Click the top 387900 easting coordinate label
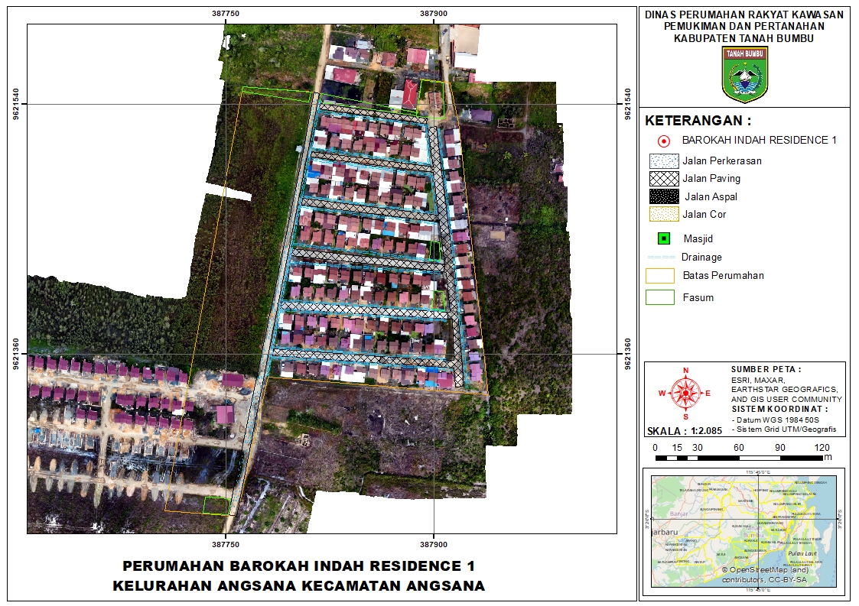859x606 pixels. [434, 13]
